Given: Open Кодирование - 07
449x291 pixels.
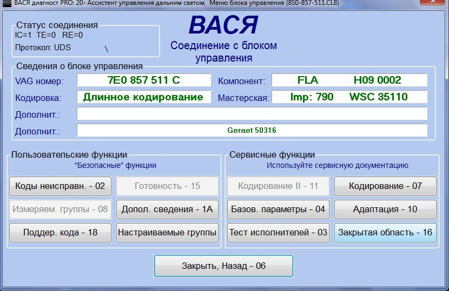Looking at the screenshot, I should pos(385,186).
